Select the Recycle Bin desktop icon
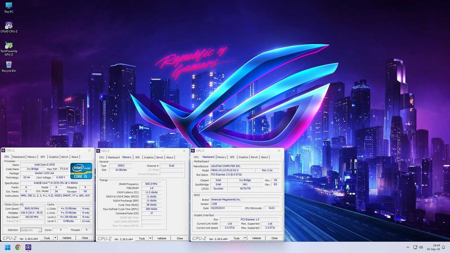 point(9,67)
